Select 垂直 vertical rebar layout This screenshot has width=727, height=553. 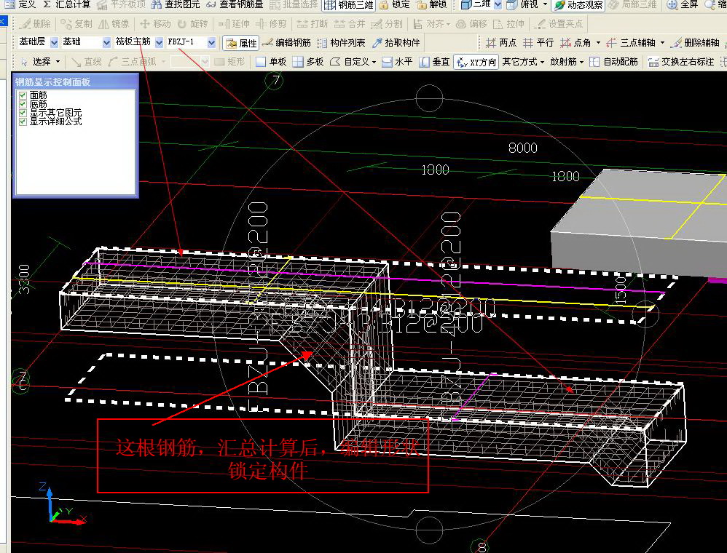pyautogui.click(x=434, y=62)
